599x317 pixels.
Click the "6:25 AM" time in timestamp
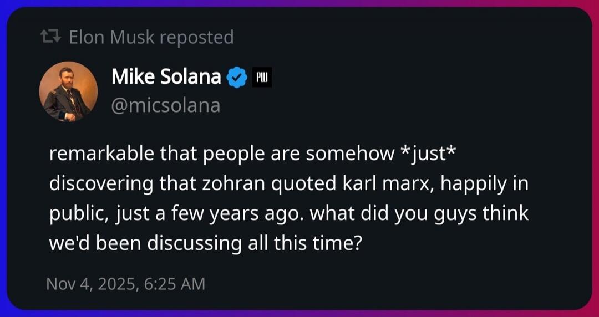(x=174, y=284)
